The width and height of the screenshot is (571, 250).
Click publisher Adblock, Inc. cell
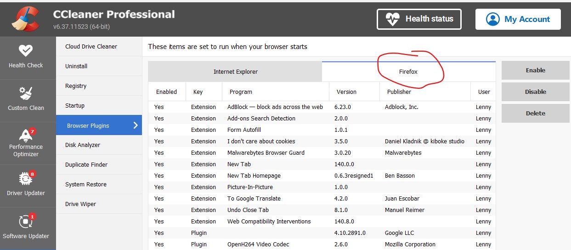pos(401,107)
